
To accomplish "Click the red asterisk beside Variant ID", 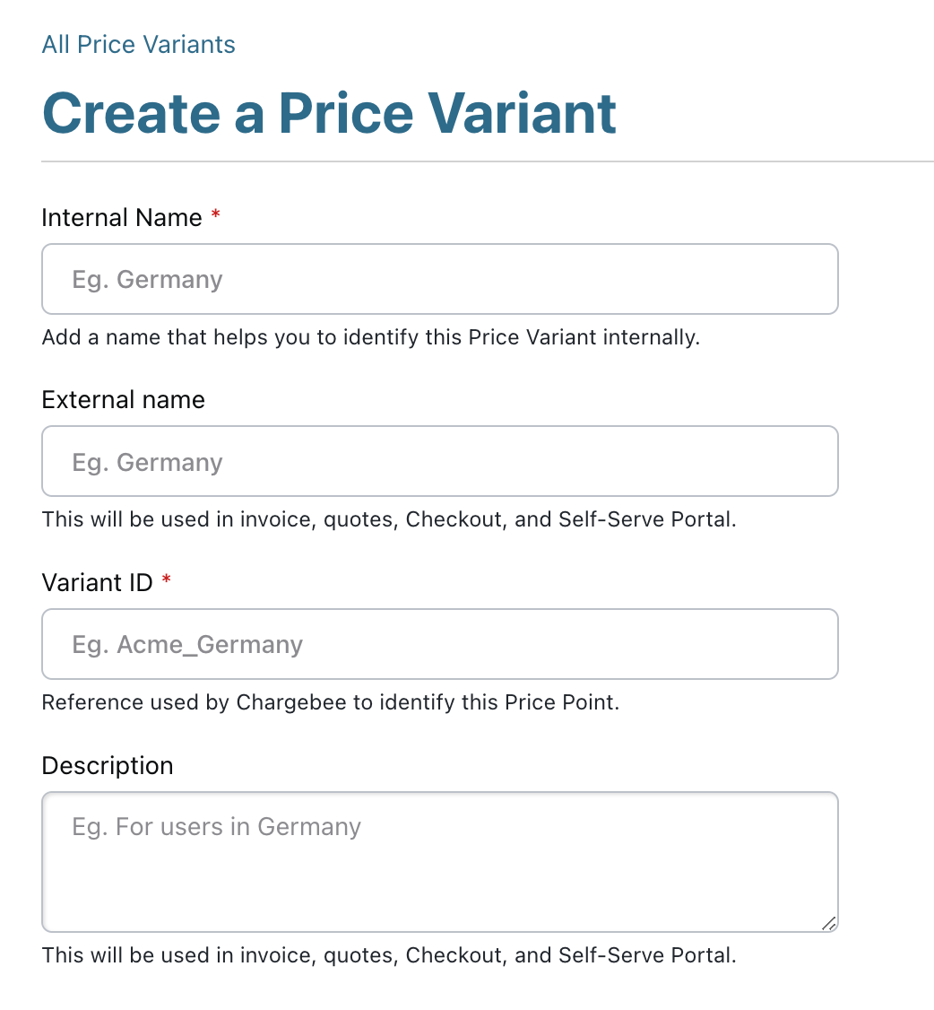I will point(167,581).
